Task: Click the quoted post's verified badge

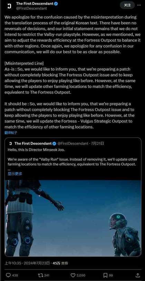Action: coord(54,143)
